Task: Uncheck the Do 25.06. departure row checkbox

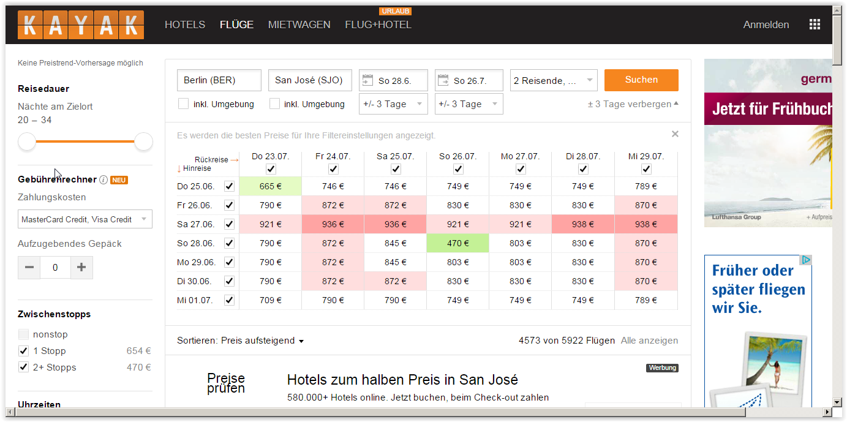Action: 230,186
